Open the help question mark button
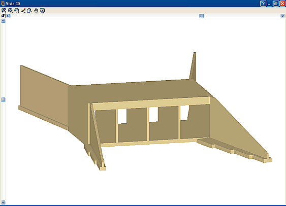Image resolution: width=286 pixels, height=206 pixels. tap(263, 4)
